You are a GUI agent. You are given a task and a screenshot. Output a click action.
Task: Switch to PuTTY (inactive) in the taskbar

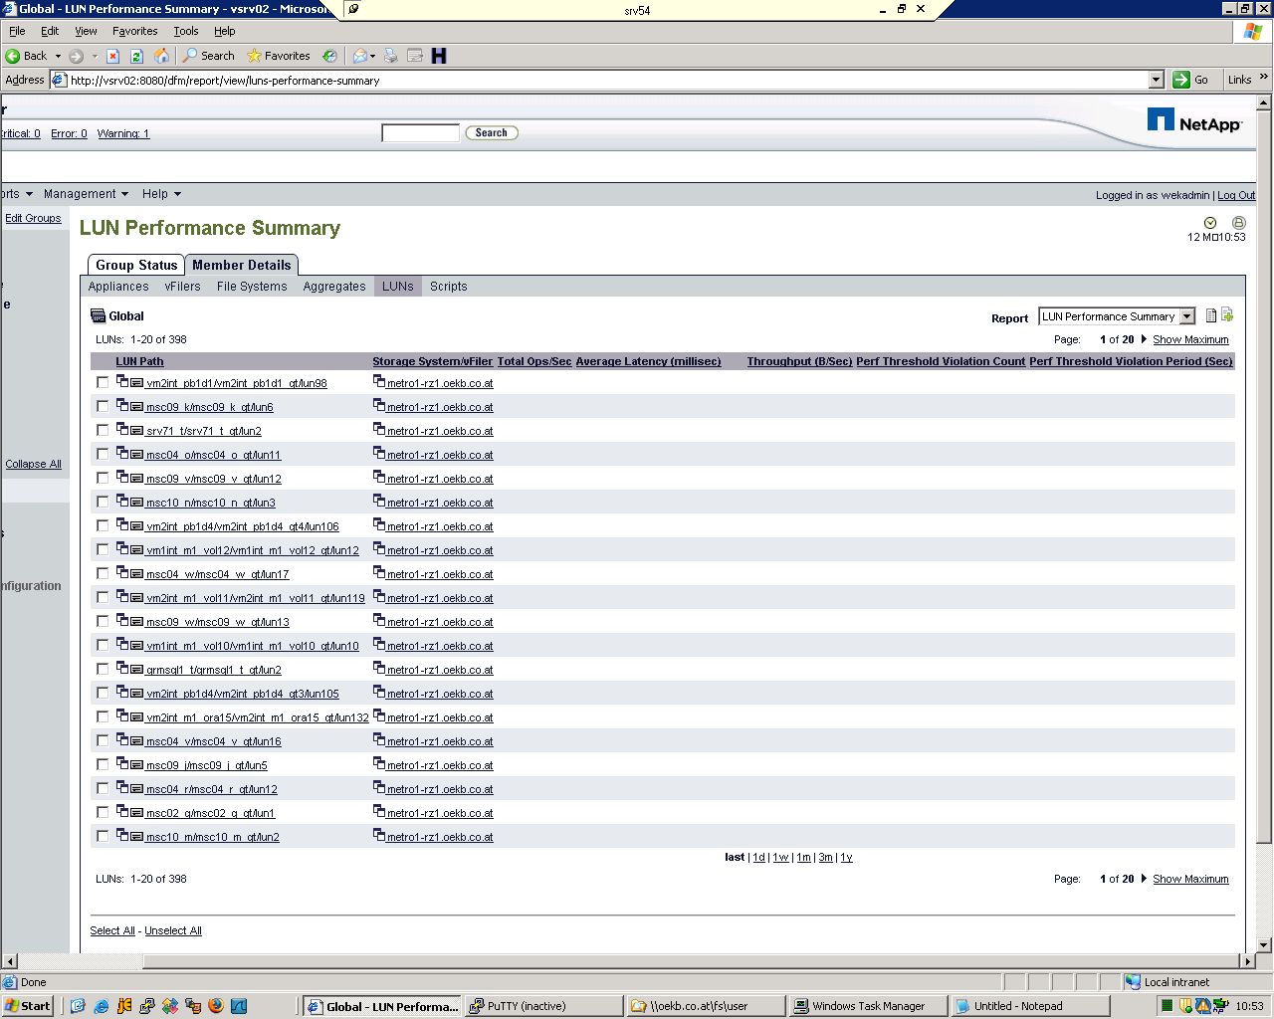click(x=542, y=1006)
